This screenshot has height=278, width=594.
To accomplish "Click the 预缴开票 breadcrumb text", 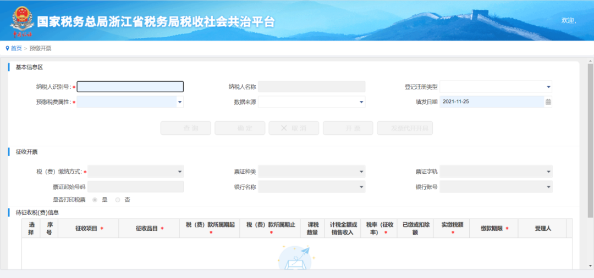I will tap(40, 48).
